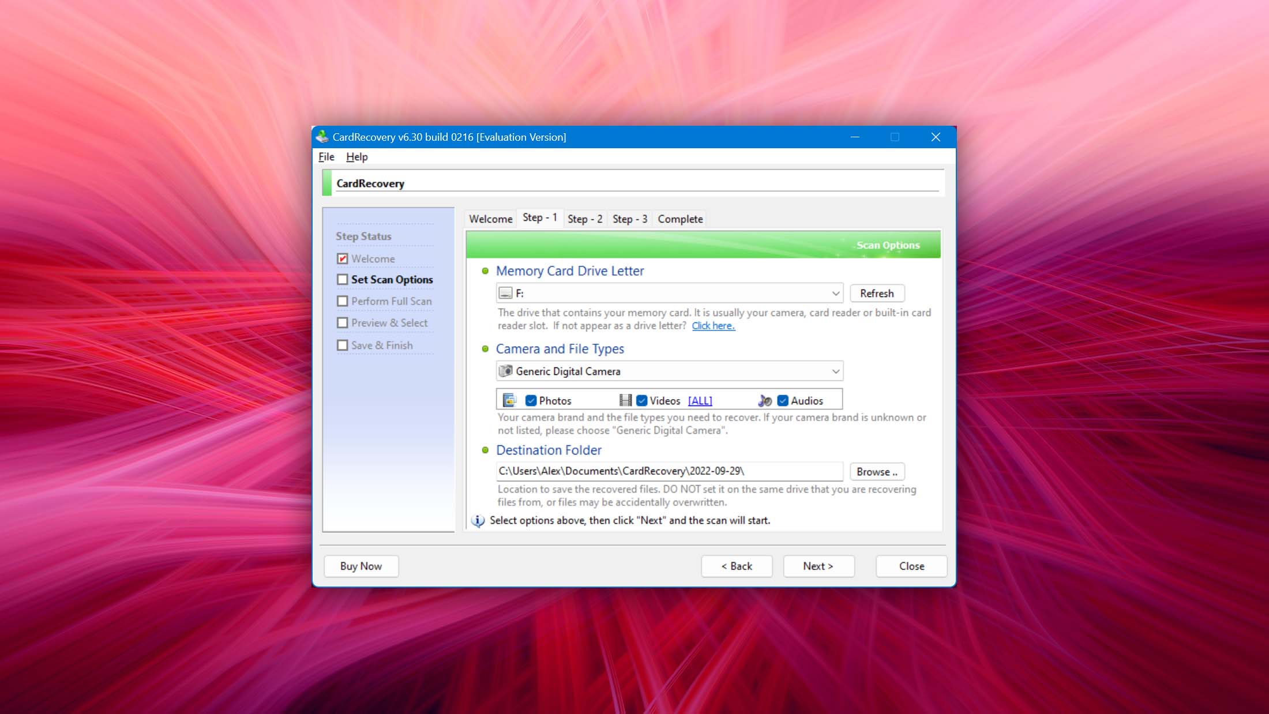The height and width of the screenshot is (714, 1269).
Task: Open the File menu
Action: (x=326, y=157)
